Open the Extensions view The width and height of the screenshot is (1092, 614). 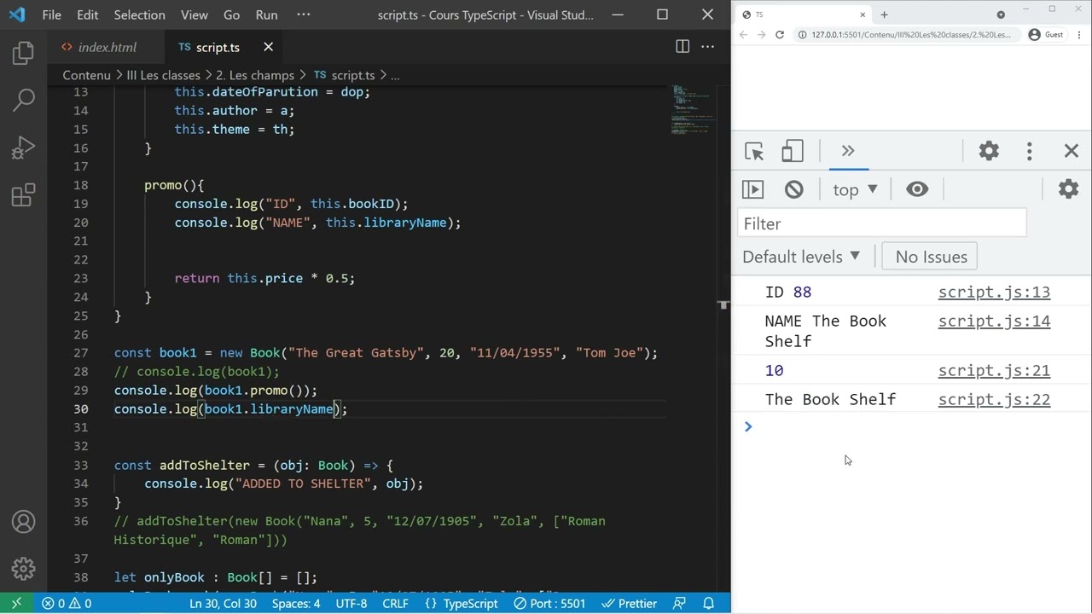point(23,195)
